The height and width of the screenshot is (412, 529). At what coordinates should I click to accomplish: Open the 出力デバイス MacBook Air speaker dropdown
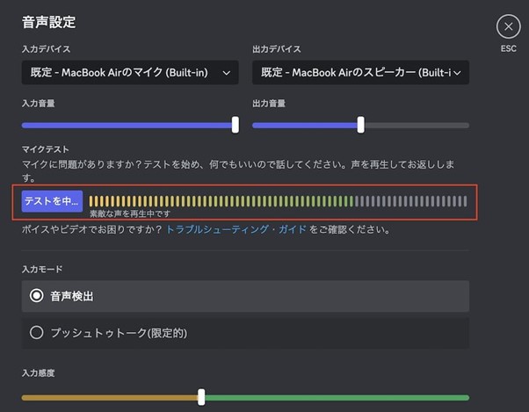(360, 73)
